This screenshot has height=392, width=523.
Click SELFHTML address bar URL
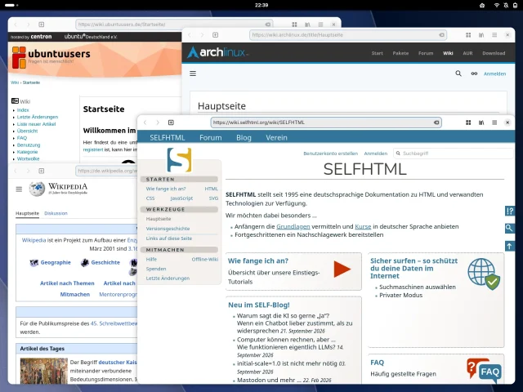tap(259, 122)
